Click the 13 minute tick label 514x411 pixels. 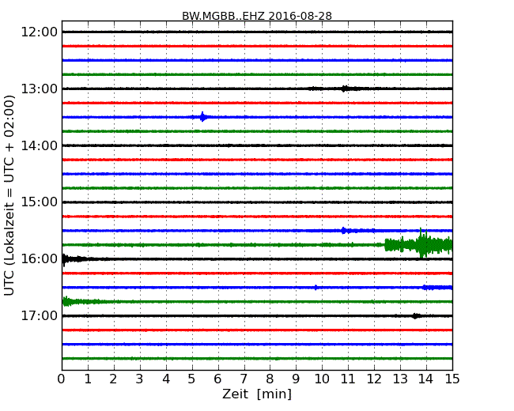[400, 379]
